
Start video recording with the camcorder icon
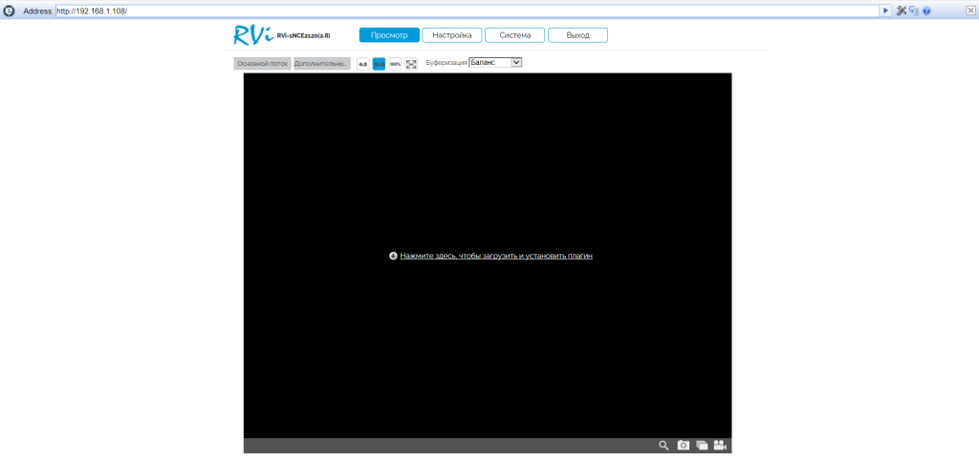[x=721, y=446]
